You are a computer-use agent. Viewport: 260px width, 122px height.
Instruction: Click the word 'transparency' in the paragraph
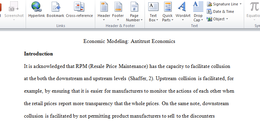click(x=99, y=103)
